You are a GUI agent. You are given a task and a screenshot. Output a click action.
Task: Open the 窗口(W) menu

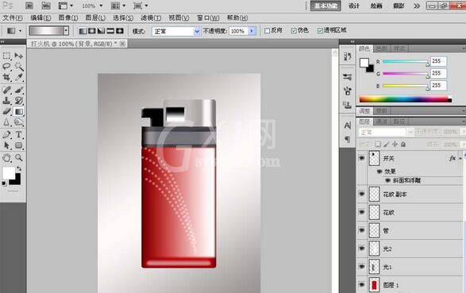click(208, 17)
